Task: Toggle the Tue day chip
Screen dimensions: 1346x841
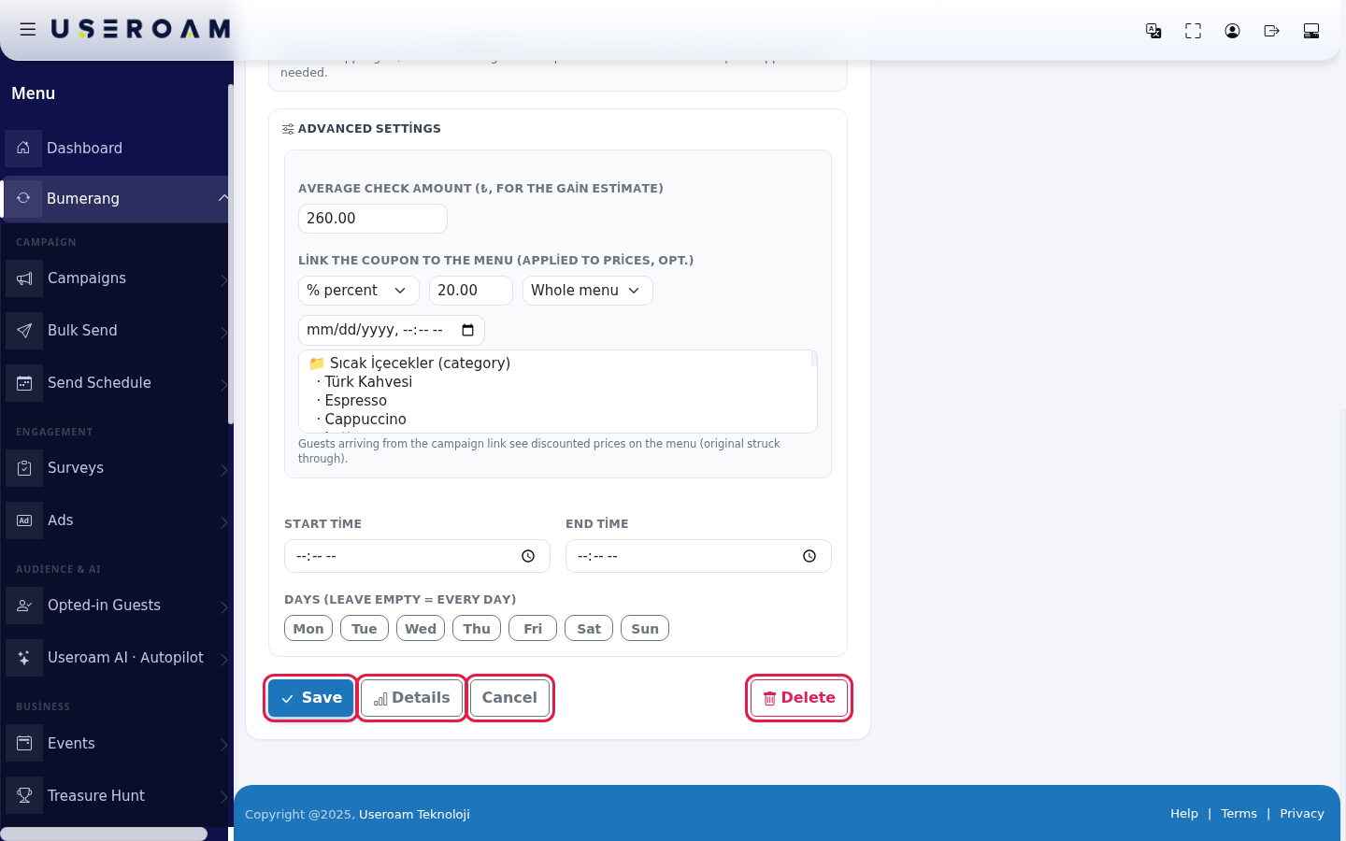Action: coord(365,629)
